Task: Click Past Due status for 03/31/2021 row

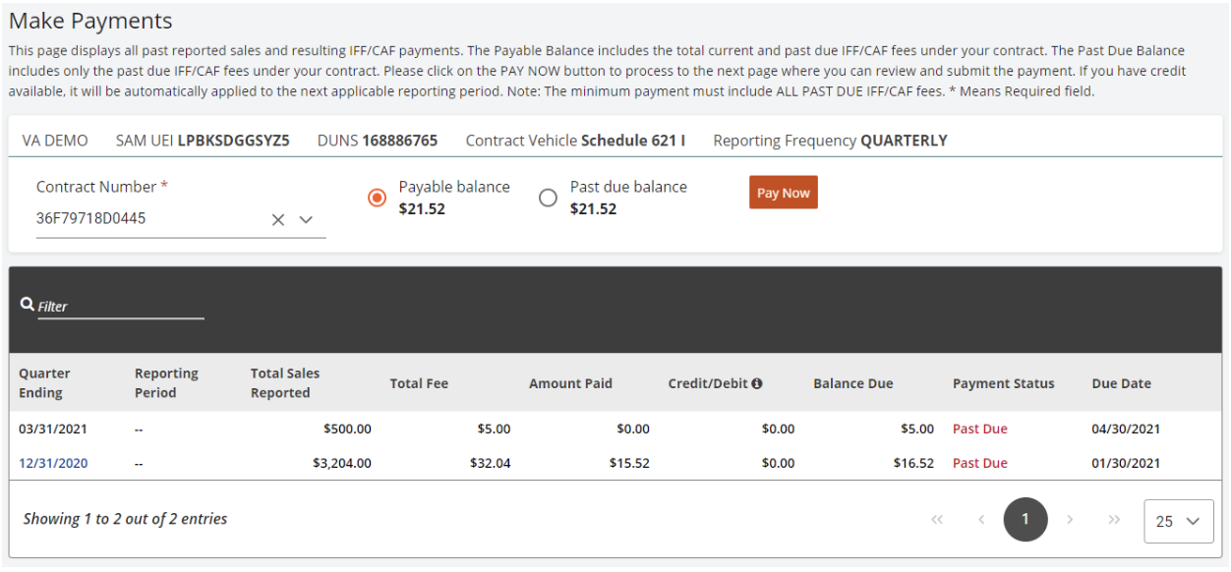Action: pyautogui.click(x=980, y=429)
